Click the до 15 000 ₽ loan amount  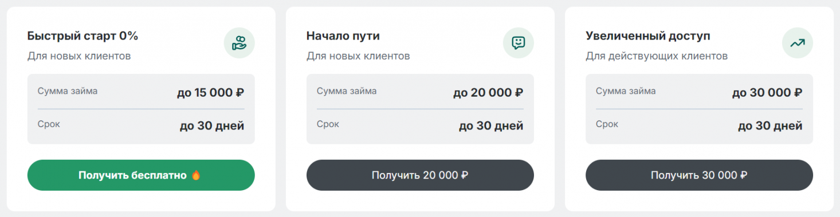(x=210, y=92)
